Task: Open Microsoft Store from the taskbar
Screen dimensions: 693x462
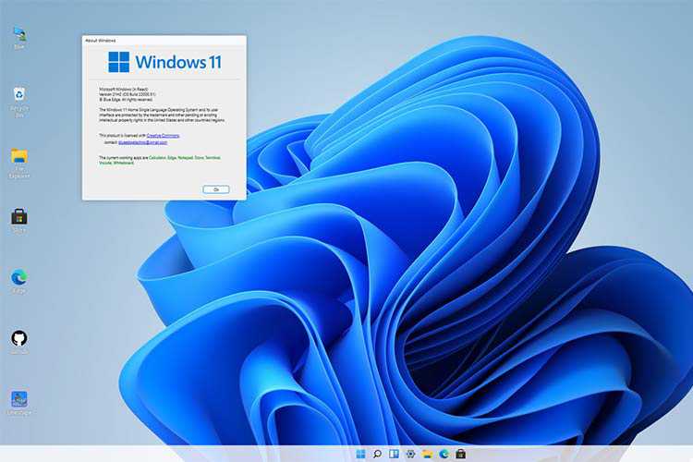Action: (460, 454)
